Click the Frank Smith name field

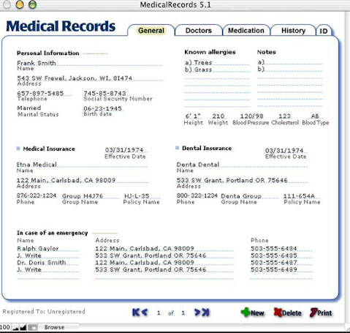(90, 63)
